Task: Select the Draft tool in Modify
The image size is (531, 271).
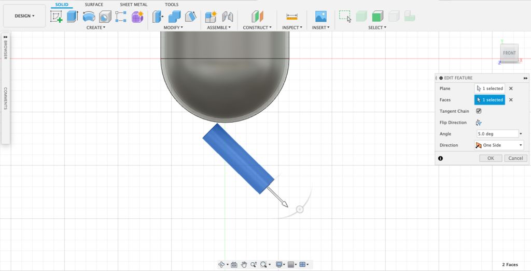Action: point(191,16)
